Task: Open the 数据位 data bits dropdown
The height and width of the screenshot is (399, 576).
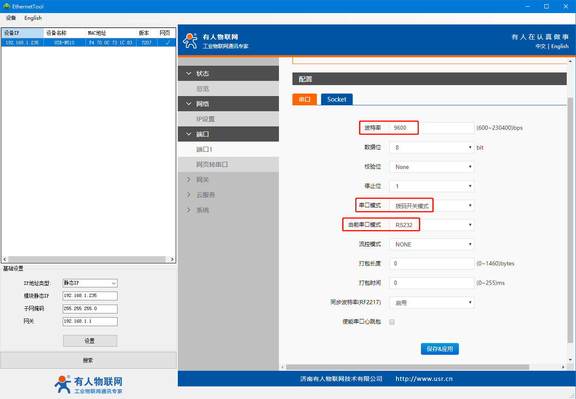Action: (431, 147)
